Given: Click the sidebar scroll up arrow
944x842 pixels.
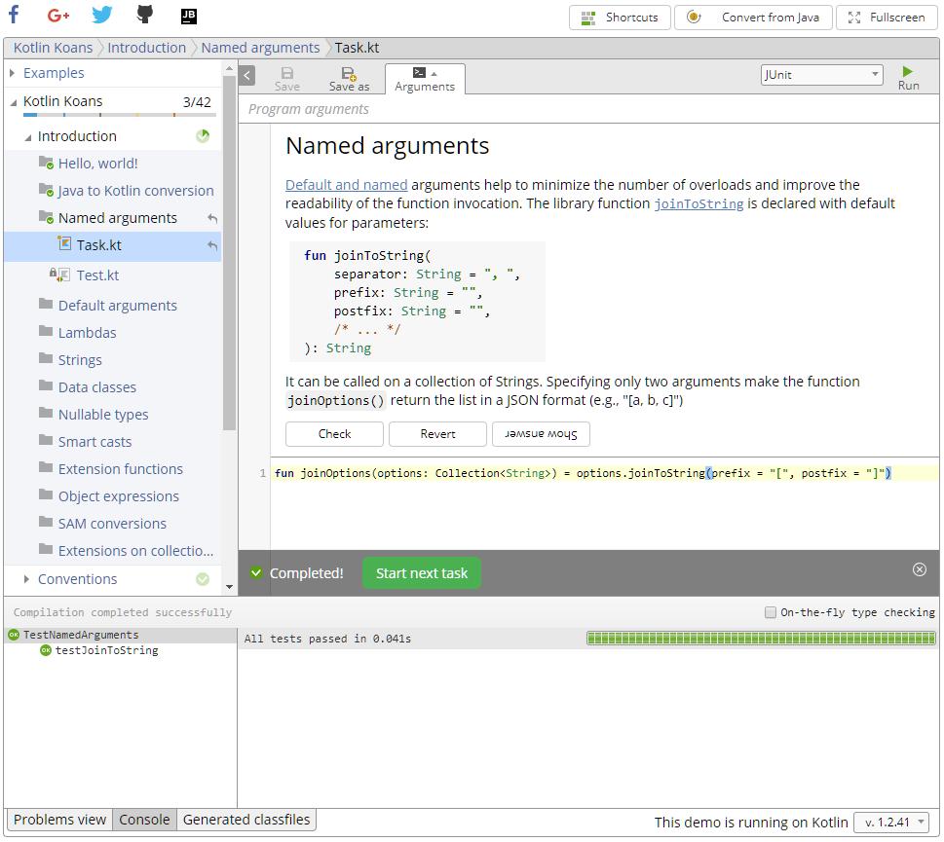Looking at the screenshot, I should tap(229, 69).
